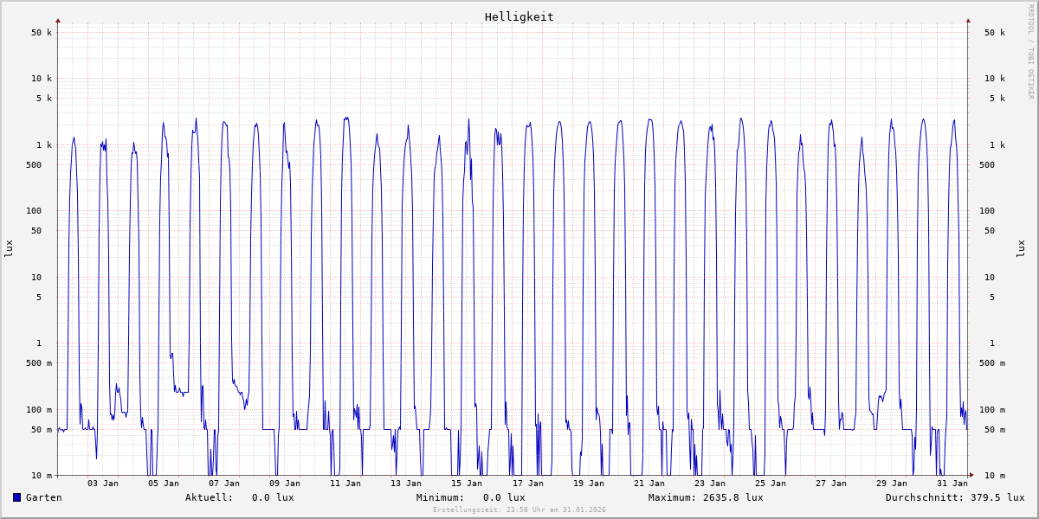Image resolution: width=1039 pixels, height=519 pixels.
Task: Click the arrow atop the left lux axis
Action: coord(58,20)
